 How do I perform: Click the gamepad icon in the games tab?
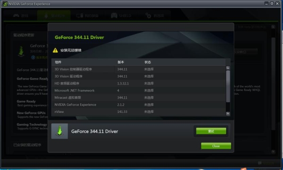pyautogui.click(x=16, y=16)
